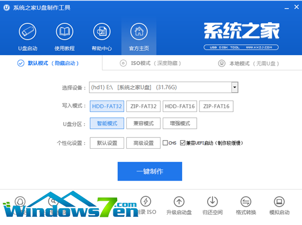Screen dimensions: 302x225
Task: Click the 默认设置 button
Action: (x=107, y=143)
